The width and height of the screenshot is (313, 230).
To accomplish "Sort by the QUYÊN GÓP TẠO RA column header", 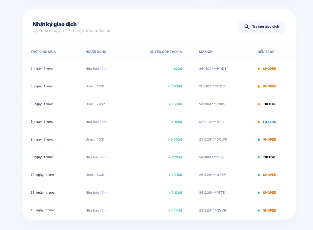I will 166,52.
